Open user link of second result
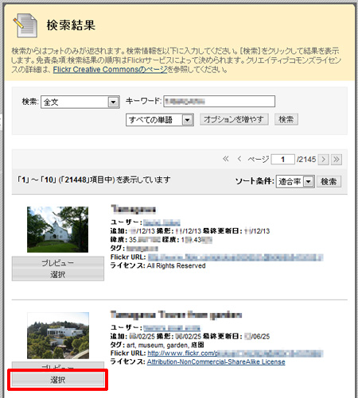Viewport: 358px width, 398px height. click(x=172, y=328)
